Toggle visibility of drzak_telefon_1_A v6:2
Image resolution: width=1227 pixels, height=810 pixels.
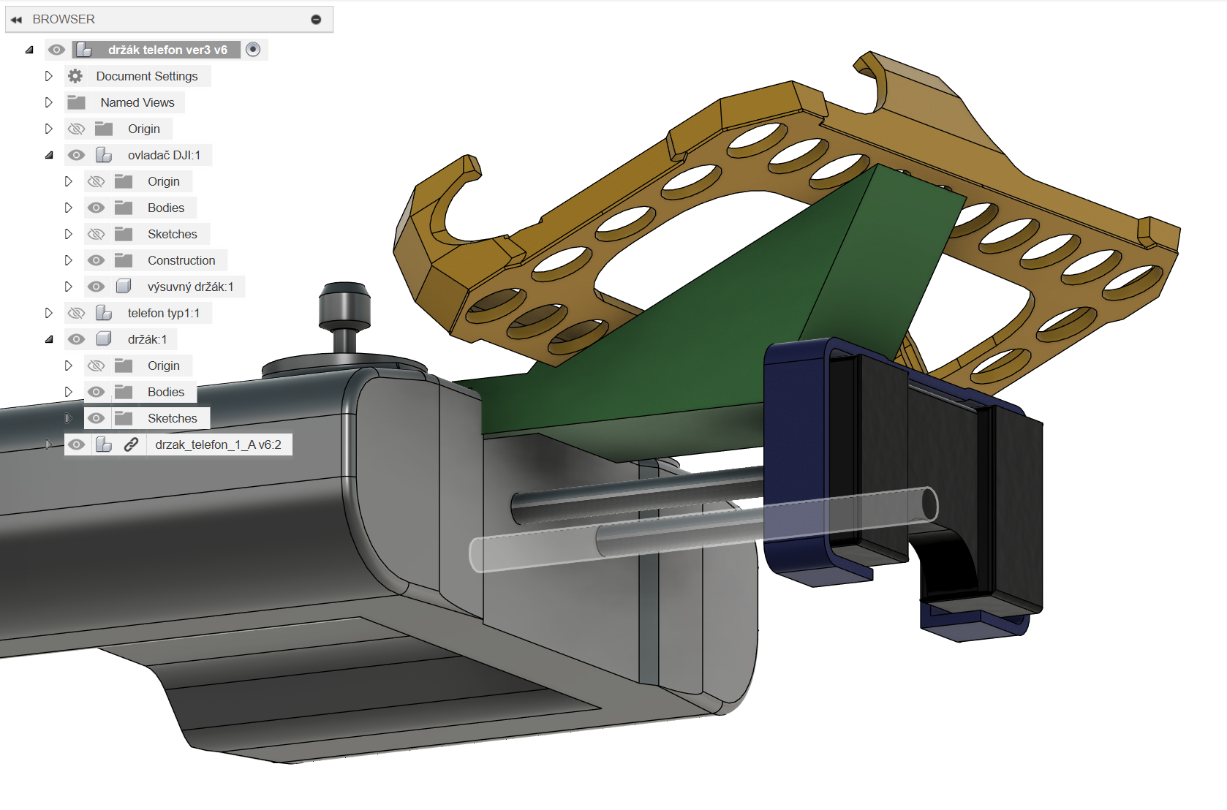(76, 444)
